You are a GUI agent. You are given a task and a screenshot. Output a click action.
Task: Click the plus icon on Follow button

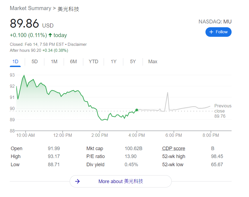[211, 32]
